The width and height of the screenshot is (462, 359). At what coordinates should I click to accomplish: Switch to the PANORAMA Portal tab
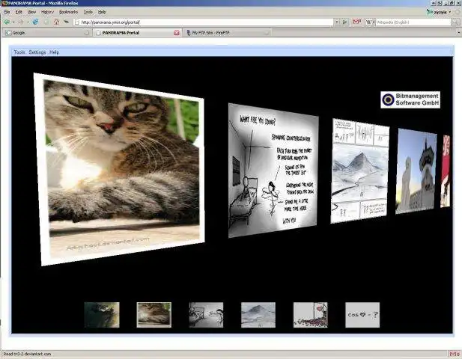(x=137, y=33)
